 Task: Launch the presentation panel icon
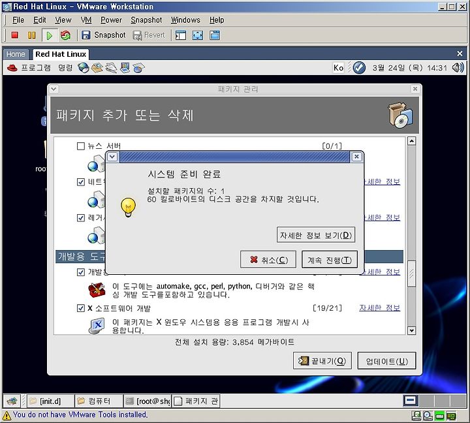125,68
